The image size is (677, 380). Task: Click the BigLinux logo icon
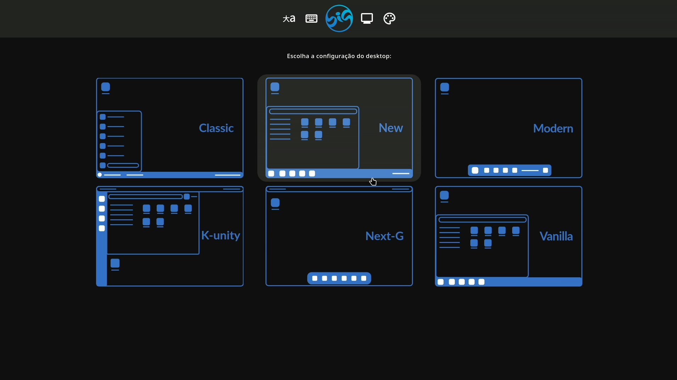click(x=339, y=18)
